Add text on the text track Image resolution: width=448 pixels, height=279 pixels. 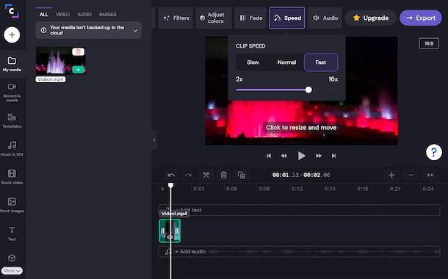click(x=299, y=210)
